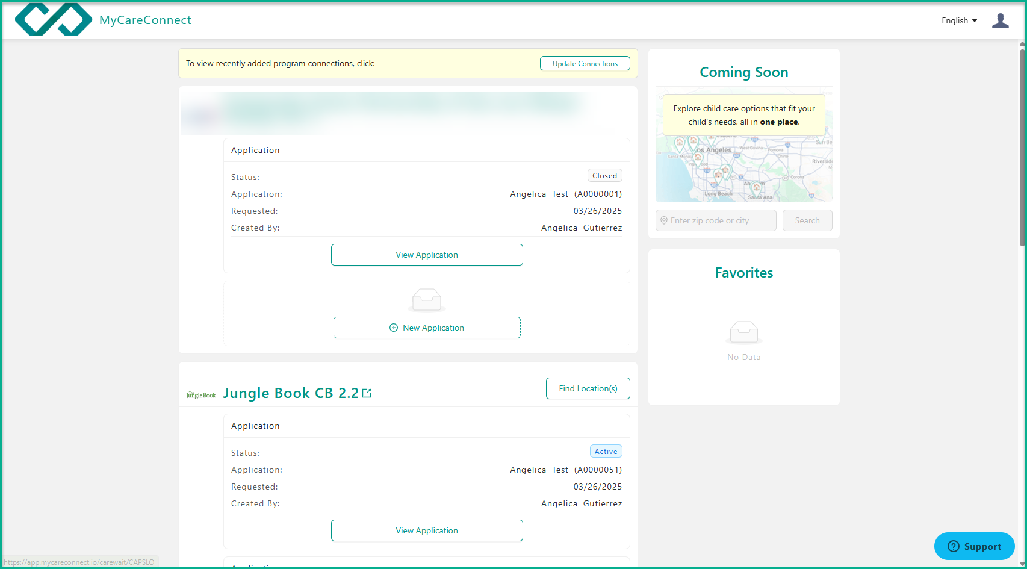
Task: Click the Favorites heading
Action: tap(744, 273)
